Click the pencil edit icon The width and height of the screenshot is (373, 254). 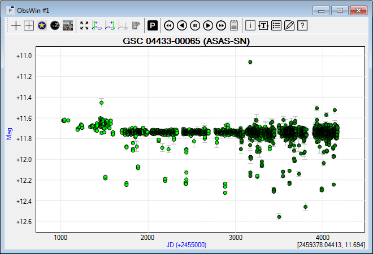click(289, 25)
